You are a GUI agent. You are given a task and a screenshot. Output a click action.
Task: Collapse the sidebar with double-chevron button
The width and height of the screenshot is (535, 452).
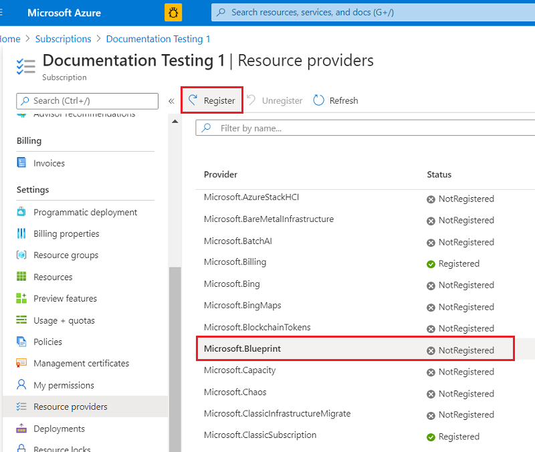click(x=171, y=101)
